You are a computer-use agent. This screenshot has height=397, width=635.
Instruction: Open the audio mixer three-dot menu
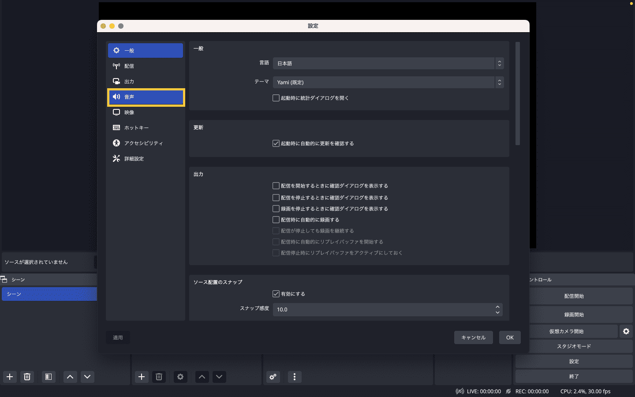pos(295,377)
